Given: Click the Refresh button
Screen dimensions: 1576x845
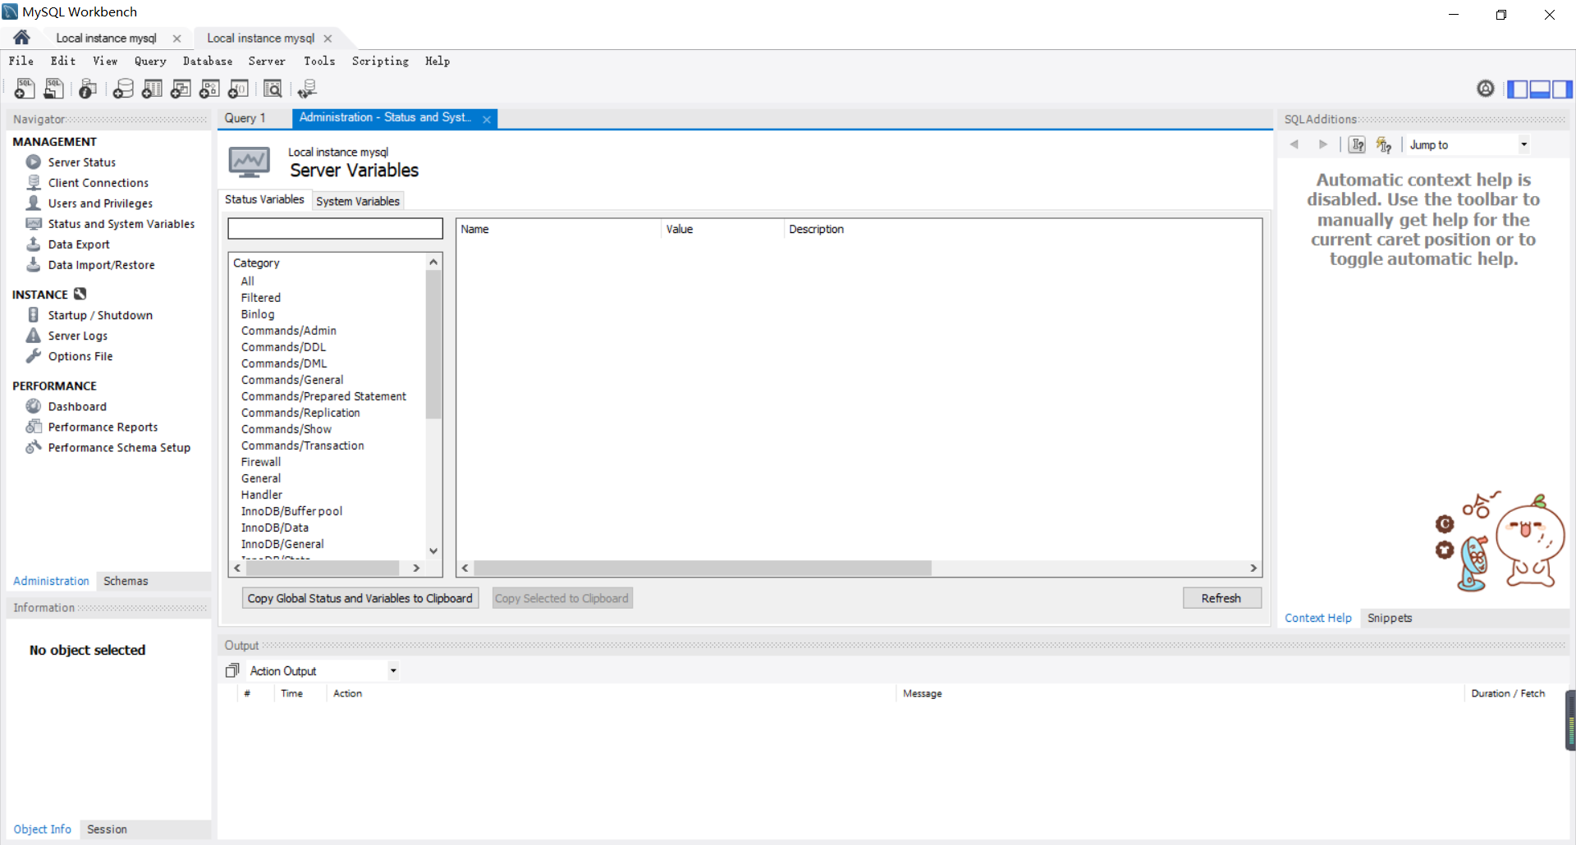Looking at the screenshot, I should pyautogui.click(x=1221, y=598).
